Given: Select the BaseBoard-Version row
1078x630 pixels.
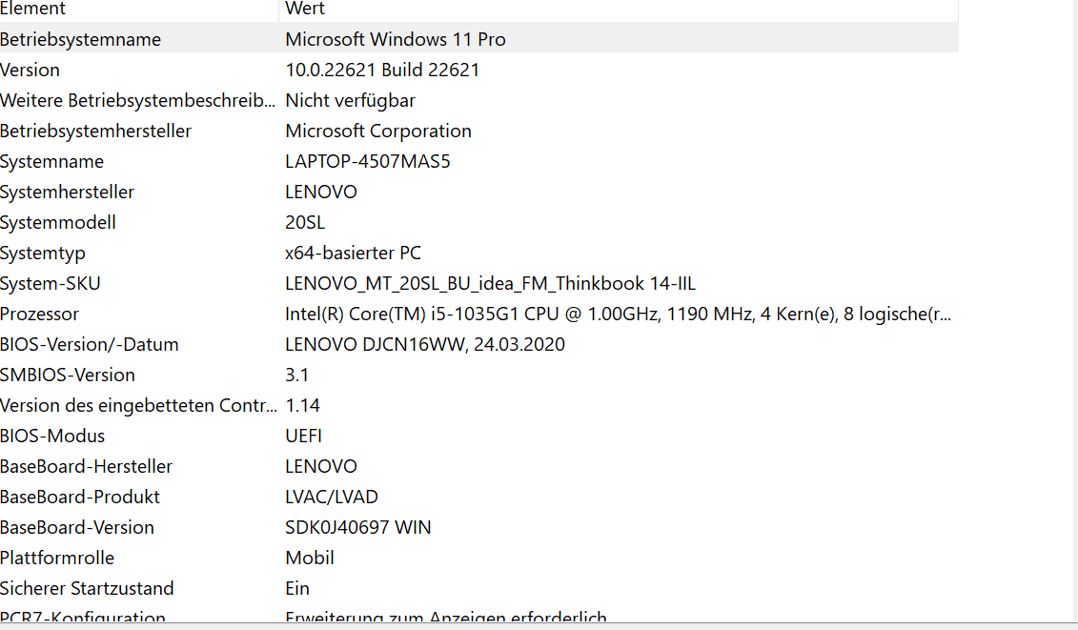Looking at the screenshot, I should [479, 527].
